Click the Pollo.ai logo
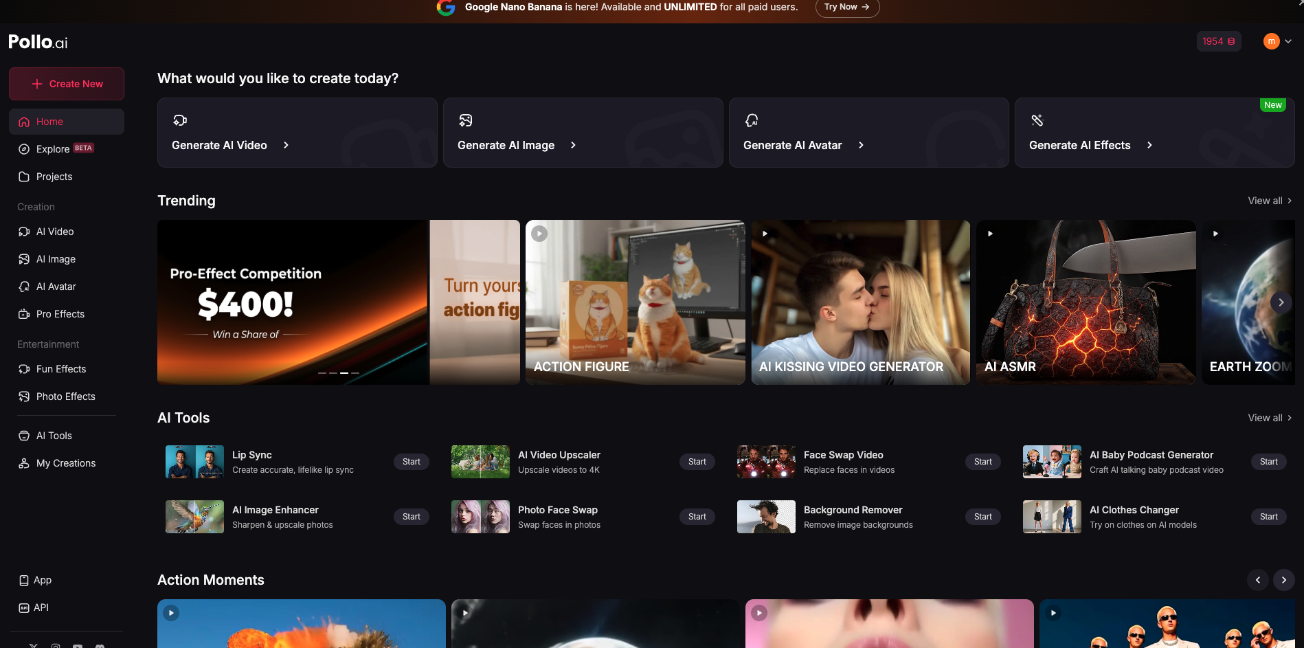1304x648 pixels. coord(38,42)
